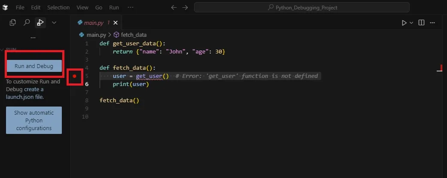Open the Run menu
The height and width of the screenshot is (178, 447).
coord(114,8)
